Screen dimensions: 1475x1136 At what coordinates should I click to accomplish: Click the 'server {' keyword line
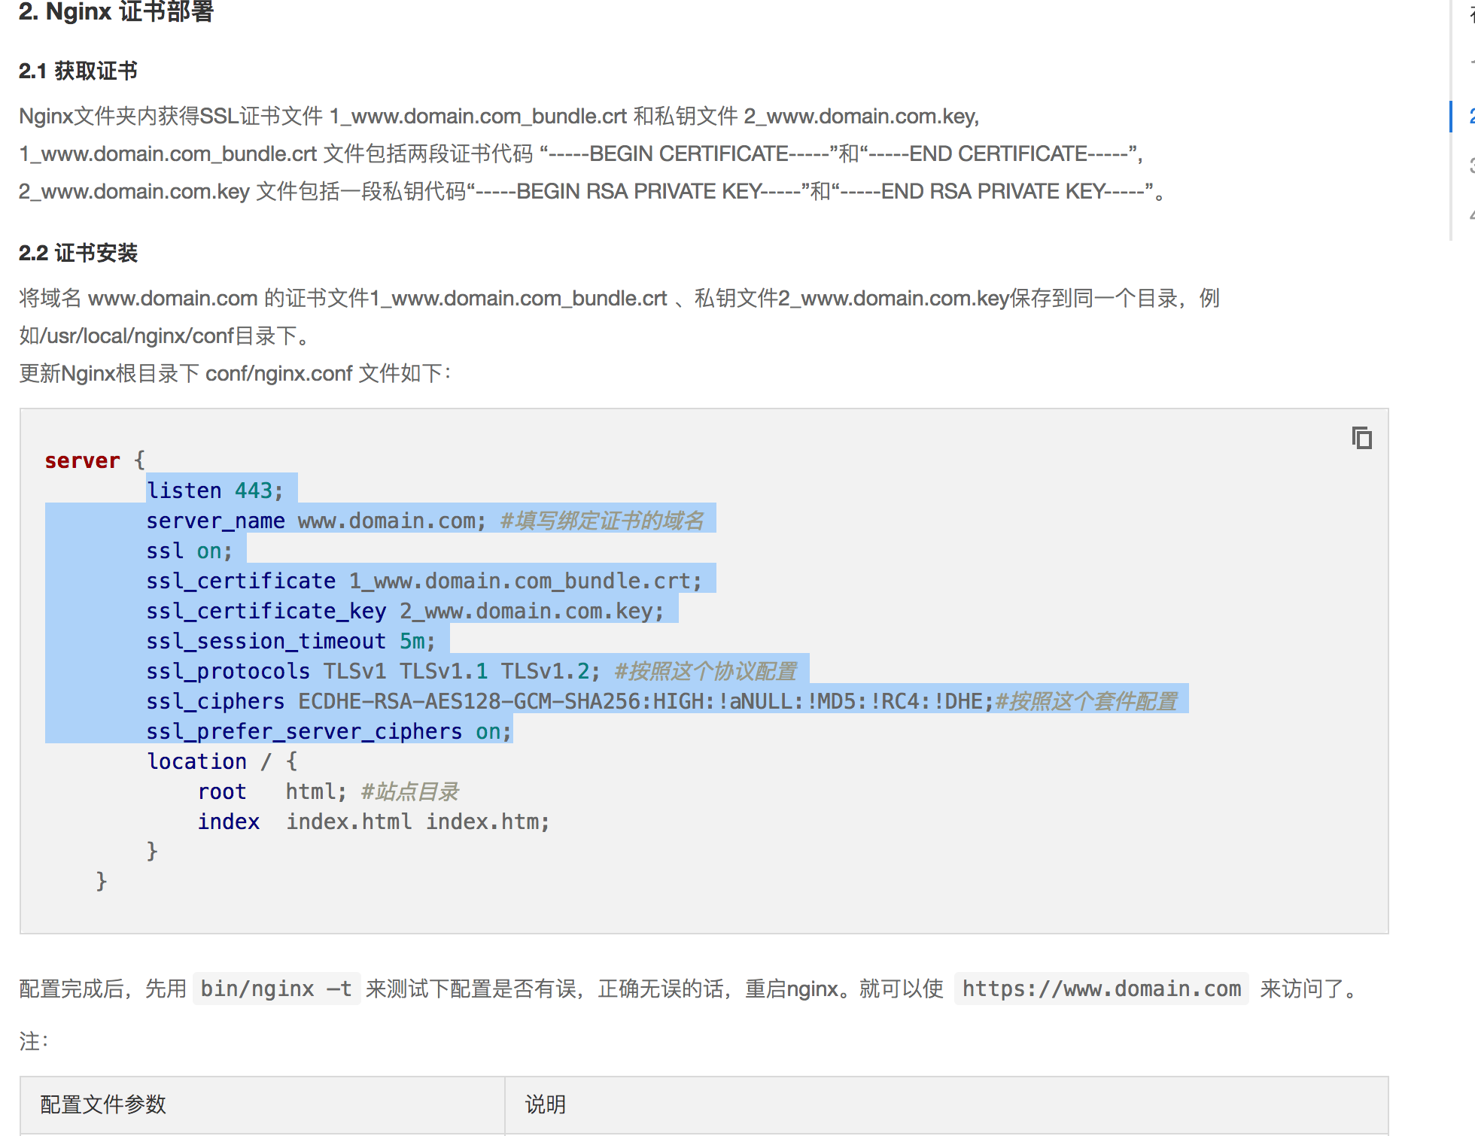(x=95, y=460)
